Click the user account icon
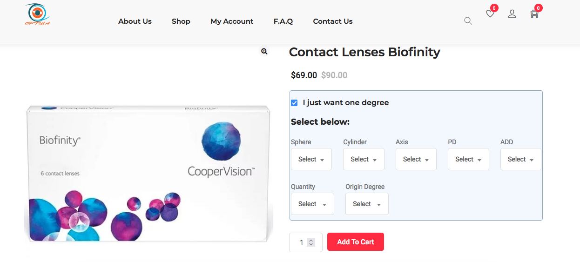The width and height of the screenshot is (580, 262). pos(512,14)
